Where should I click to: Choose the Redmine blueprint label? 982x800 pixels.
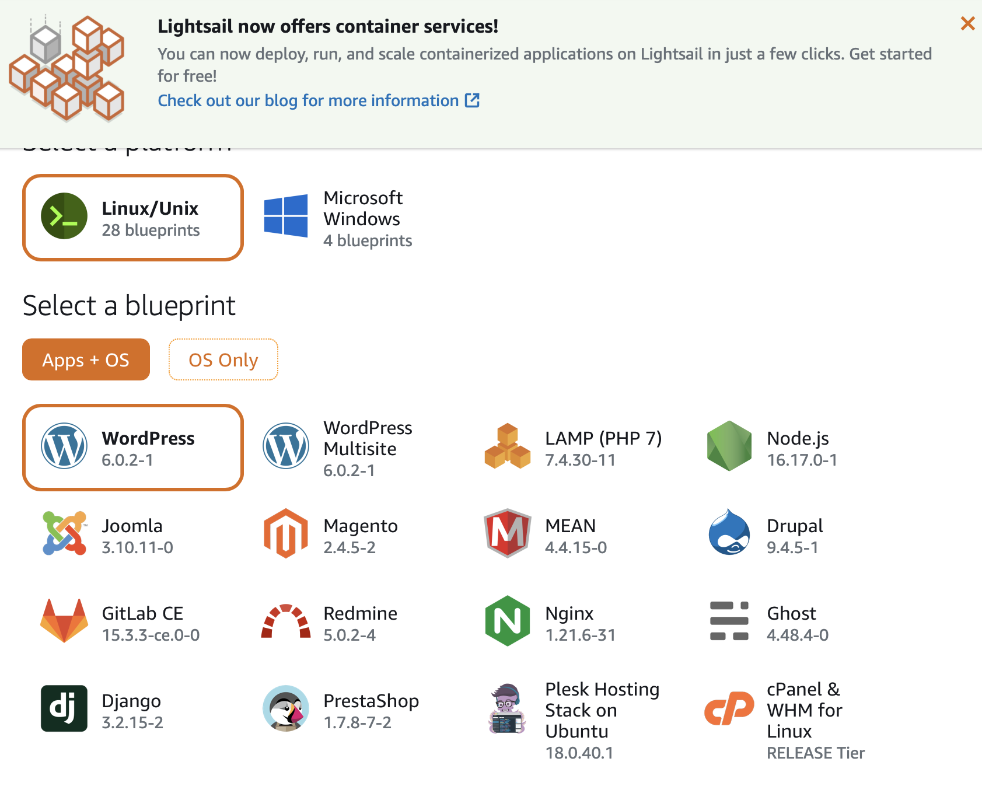pyautogui.click(x=361, y=613)
